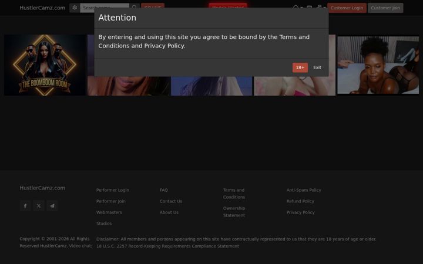Open the Facebook social icon in footer
423x264 pixels.
point(25,206)
